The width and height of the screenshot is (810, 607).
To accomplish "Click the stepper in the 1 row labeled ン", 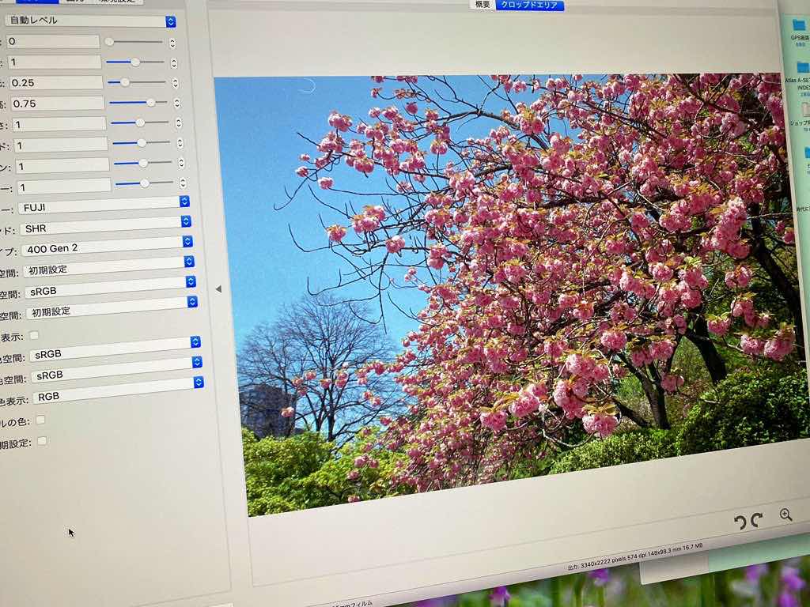I will point(181,163).
